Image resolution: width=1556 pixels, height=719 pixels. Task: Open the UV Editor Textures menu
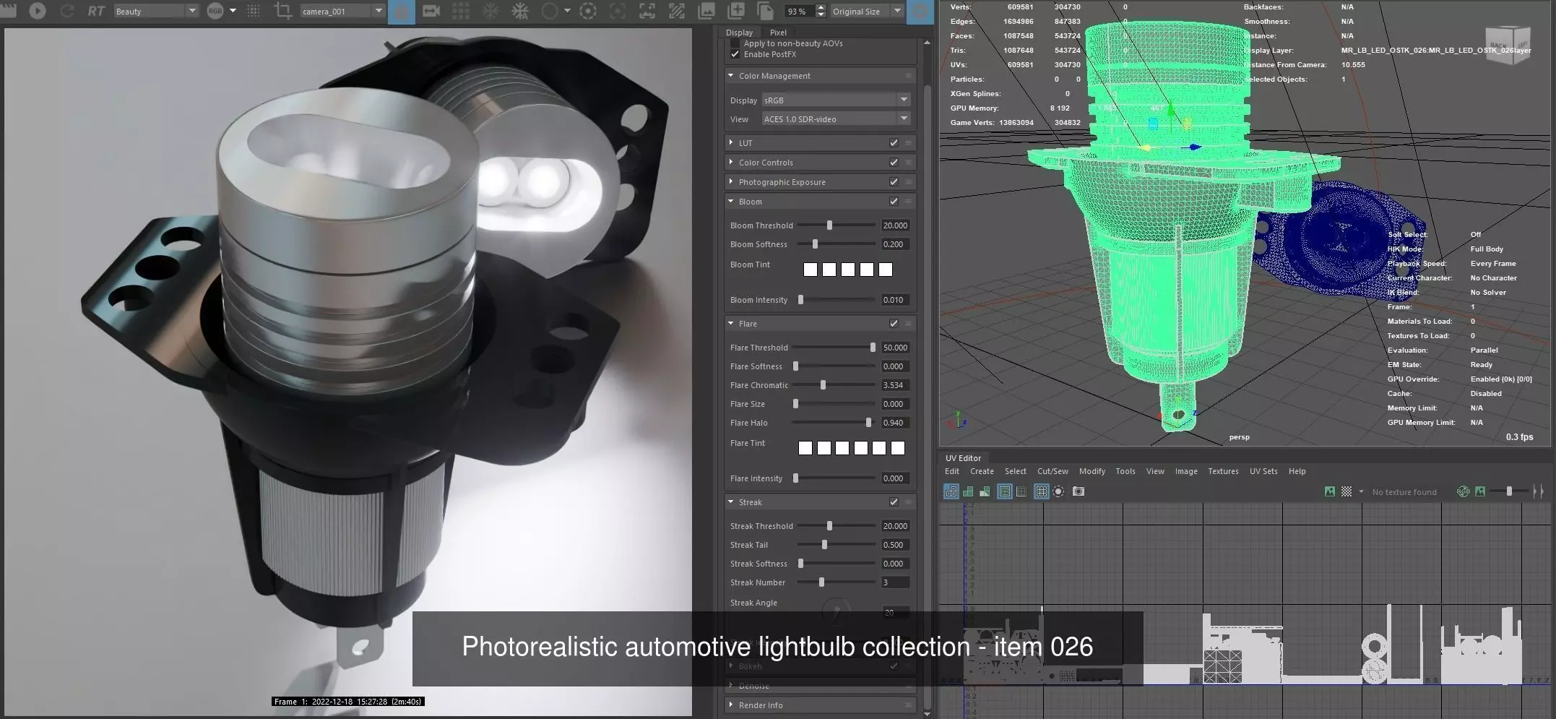[1223, 471]
